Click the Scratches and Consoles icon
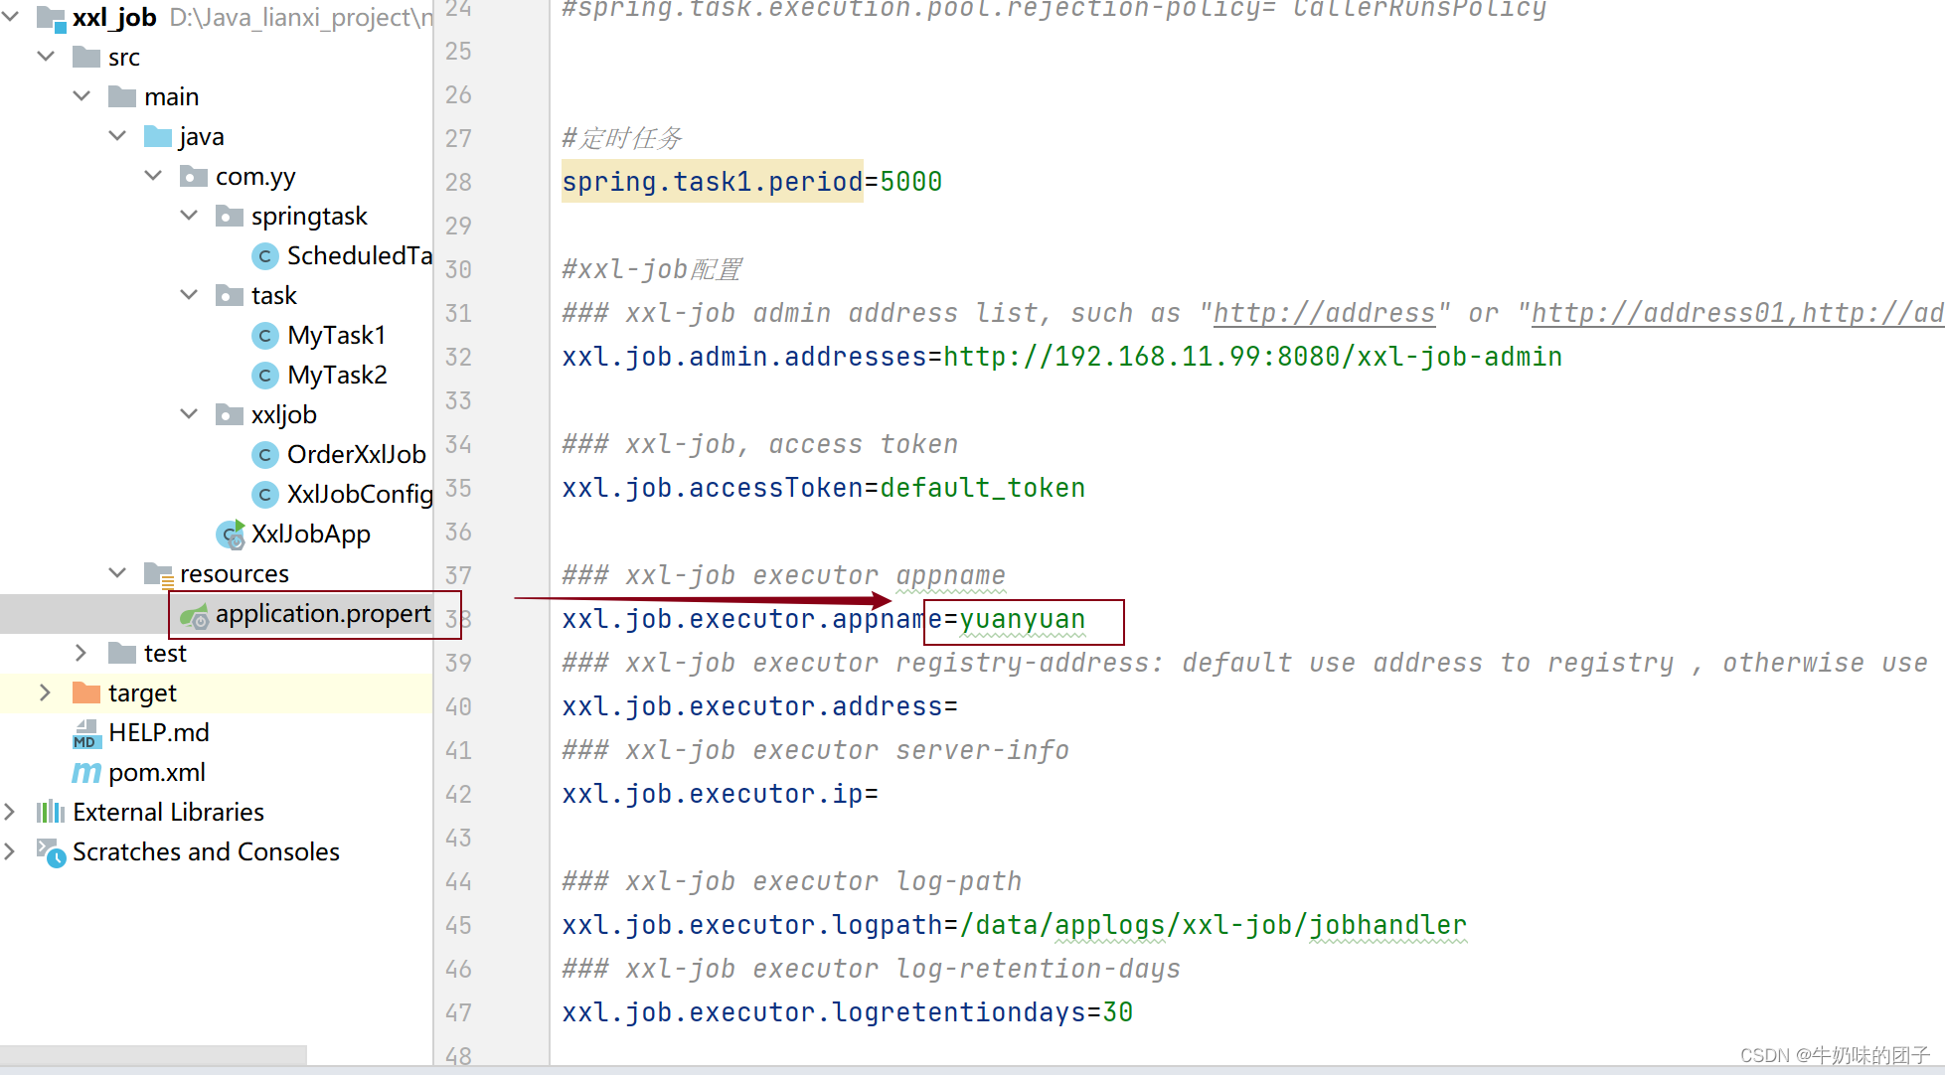The width and height of the screenshot is (1945, 1075). 51,852
